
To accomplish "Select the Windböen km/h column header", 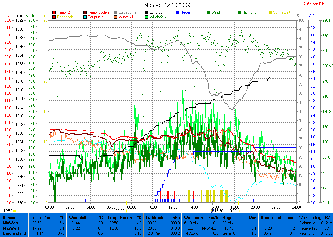I will coord(201,217).
